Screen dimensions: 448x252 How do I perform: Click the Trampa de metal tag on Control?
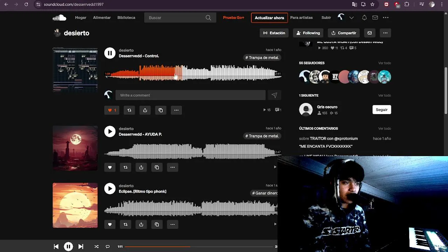[262, 58]
